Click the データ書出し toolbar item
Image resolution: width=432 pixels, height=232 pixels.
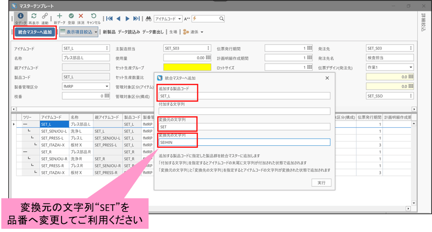pos(153,32)
